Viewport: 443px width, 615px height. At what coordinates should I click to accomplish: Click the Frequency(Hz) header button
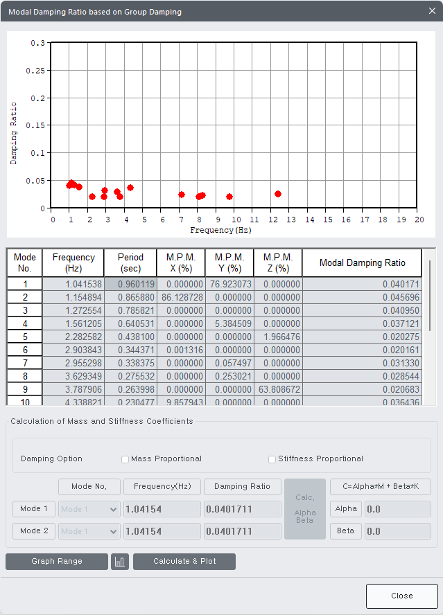(162, 486)
